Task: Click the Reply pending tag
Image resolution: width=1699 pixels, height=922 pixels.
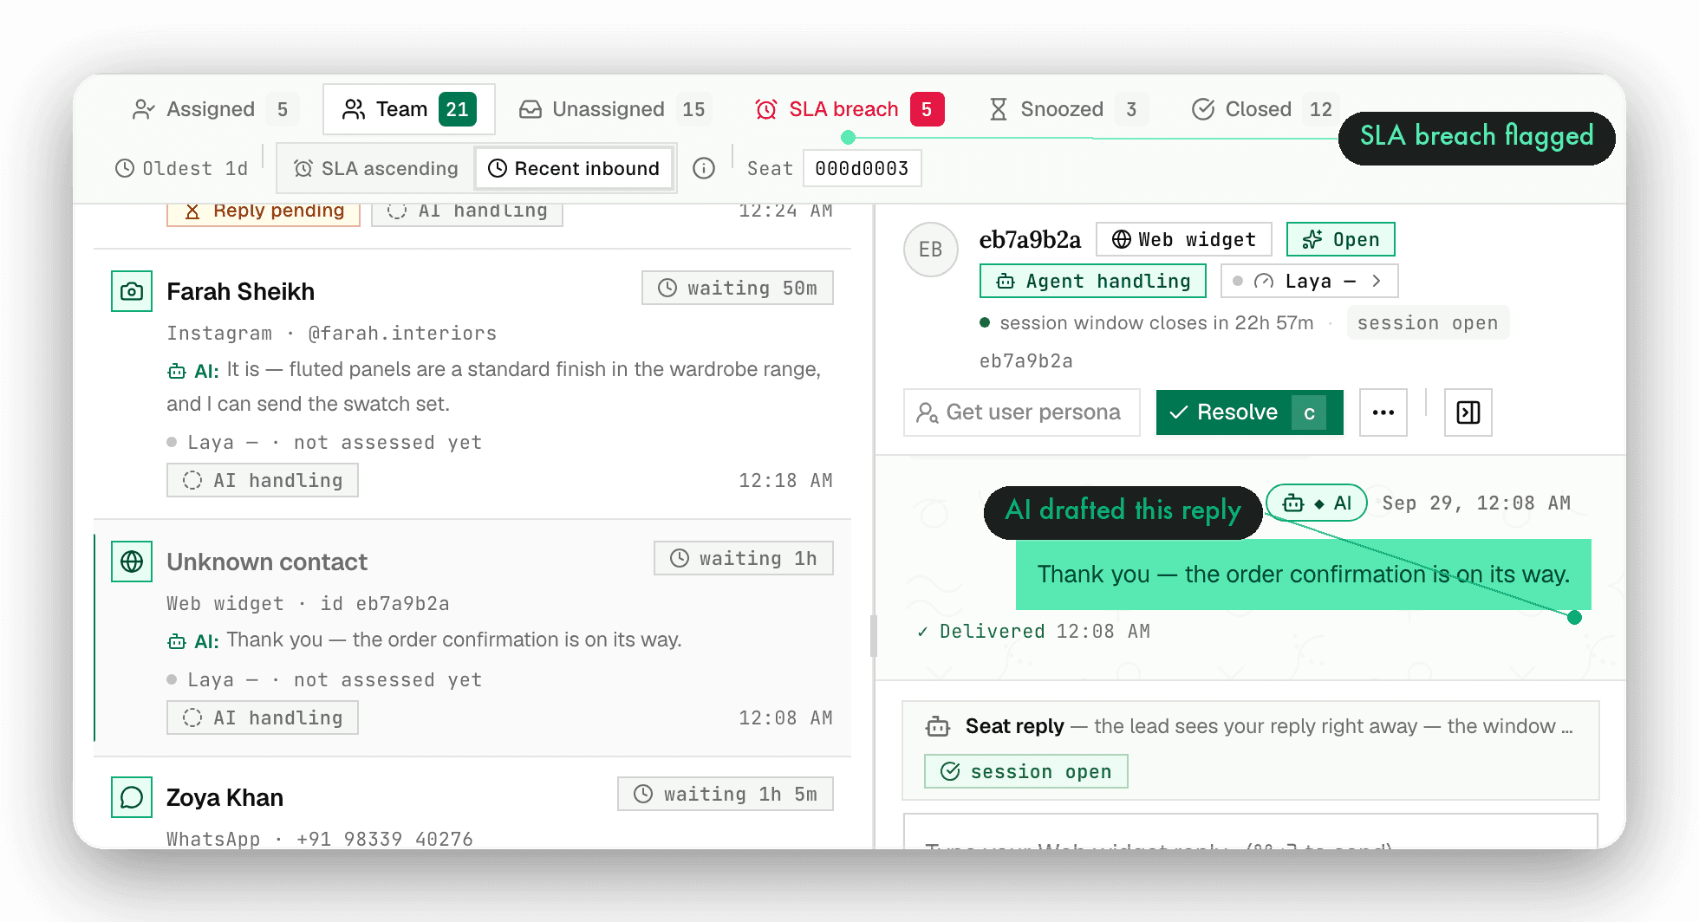Action: 264,213
